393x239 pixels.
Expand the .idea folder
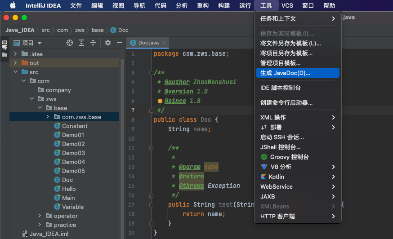15,54
